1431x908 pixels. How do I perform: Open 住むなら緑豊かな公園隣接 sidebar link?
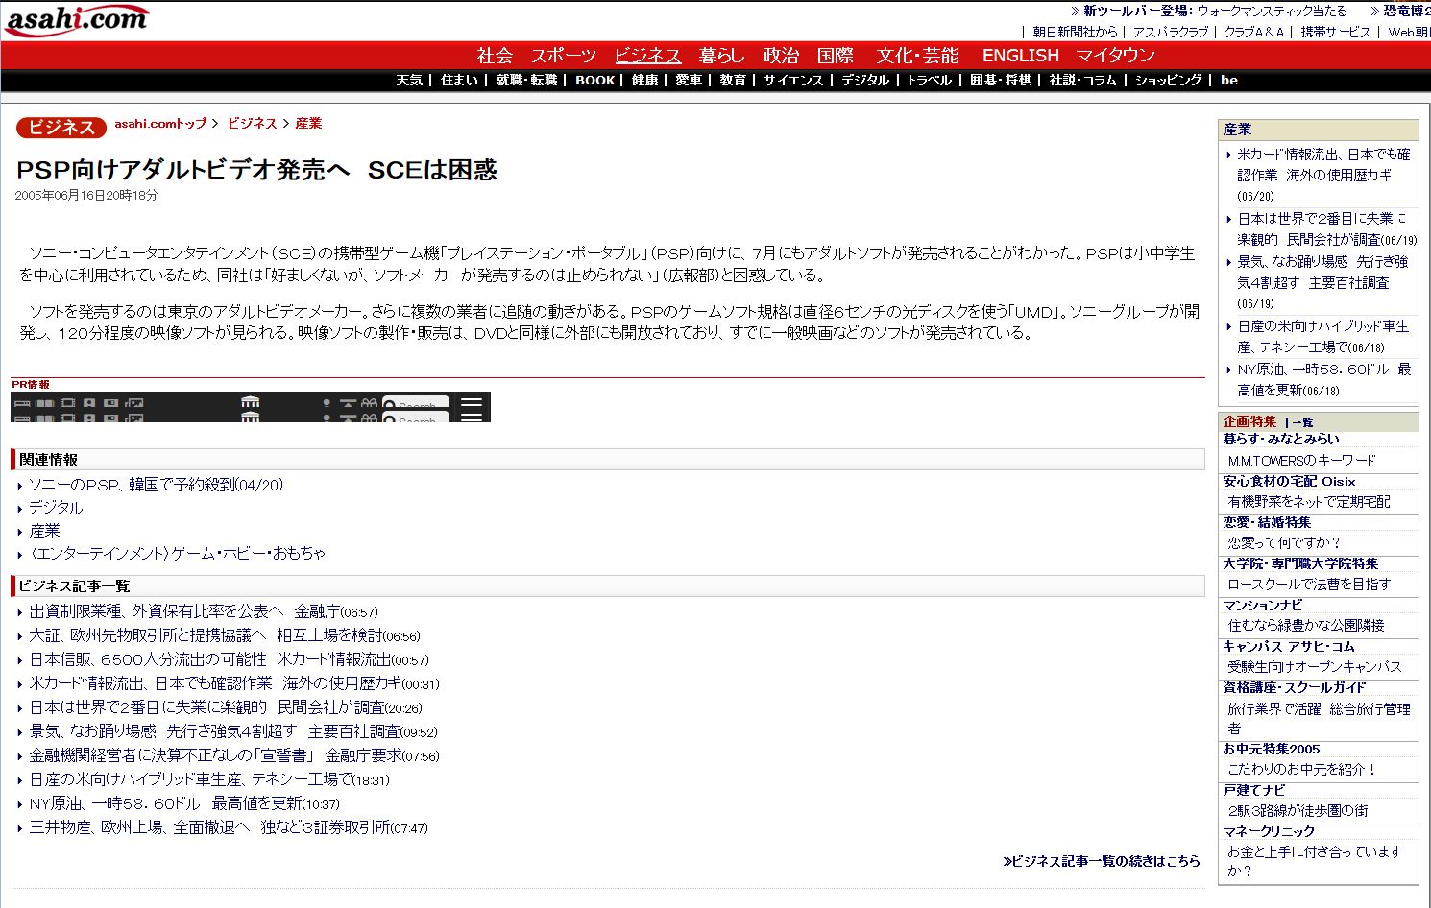point(1306,626)
